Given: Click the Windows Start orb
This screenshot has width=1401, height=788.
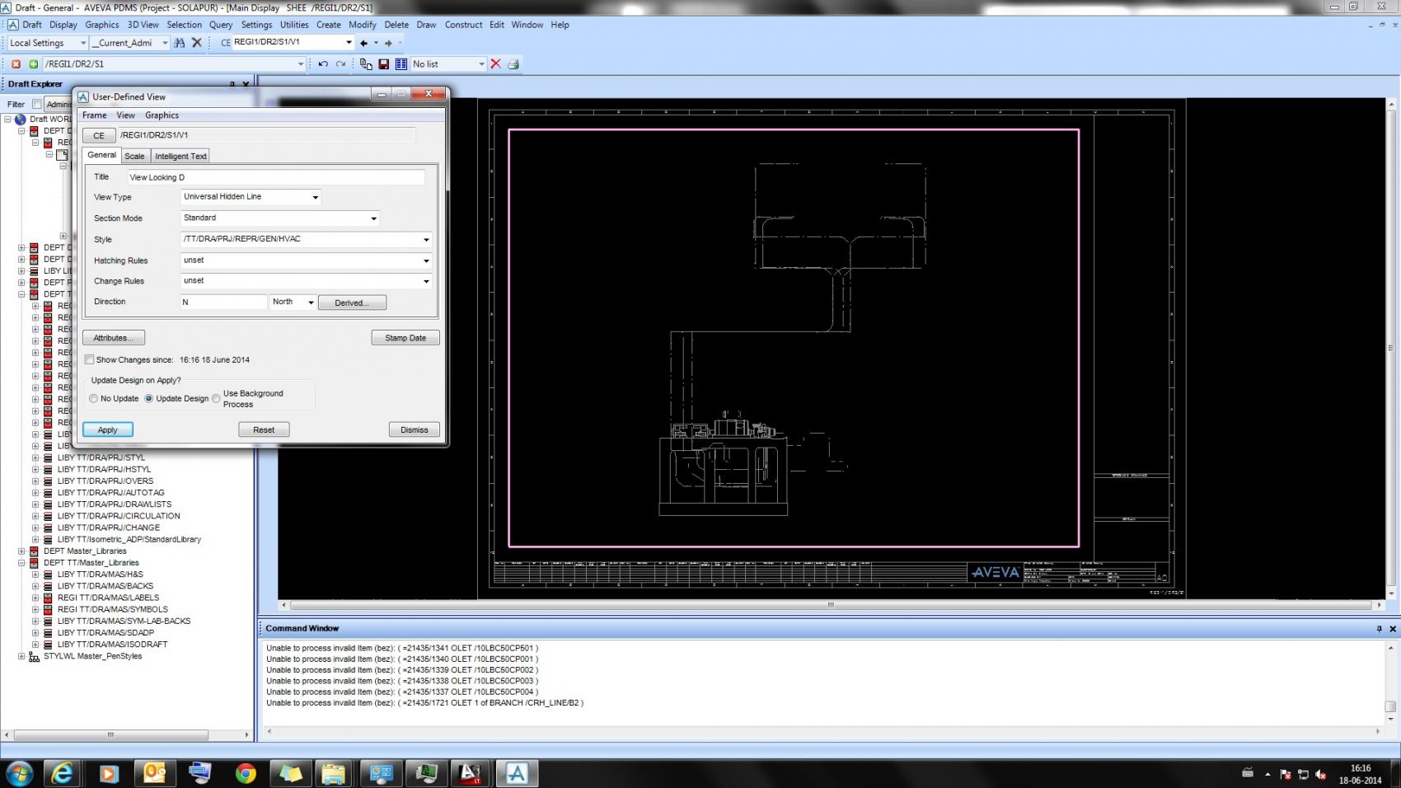Looking at the screenshot, I should tap(18, 773).
